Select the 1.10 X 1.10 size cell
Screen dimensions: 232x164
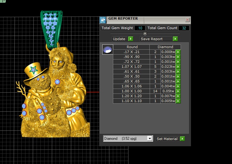click(131, 101)
